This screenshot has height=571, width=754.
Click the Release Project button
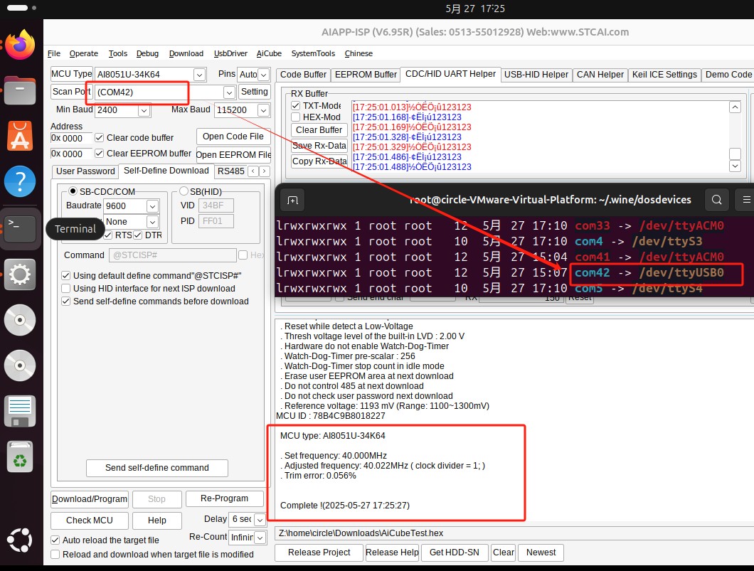pyautogui.click(x=319, y=553)
